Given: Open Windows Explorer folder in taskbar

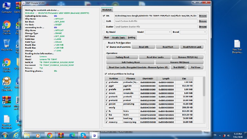Looking at the screenshot, I should pos(27,135).
